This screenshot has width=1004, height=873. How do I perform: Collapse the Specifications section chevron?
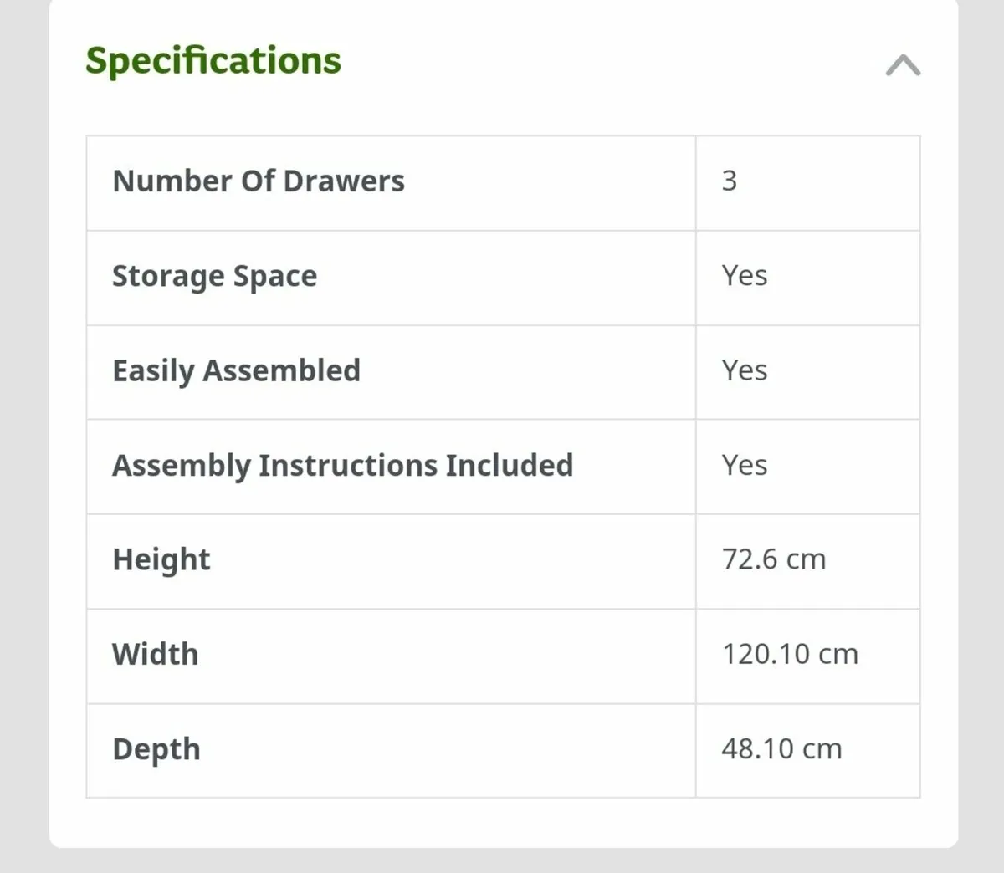coord(904,65)
